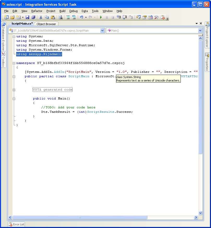
Task: Click the Toolbox hammer-and-wrench toolbar icon
Action: pyautogui.click(x=156, y=17)
